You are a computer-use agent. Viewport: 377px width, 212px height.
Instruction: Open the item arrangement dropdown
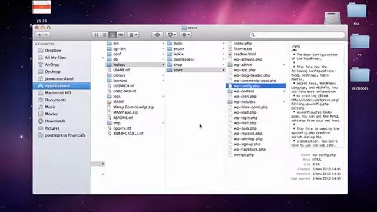coord(133,35)
